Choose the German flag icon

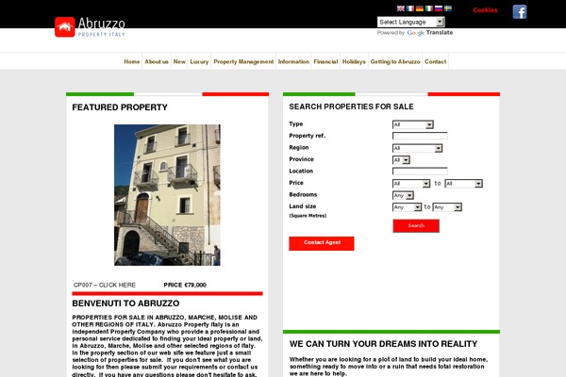coord(420,8)
